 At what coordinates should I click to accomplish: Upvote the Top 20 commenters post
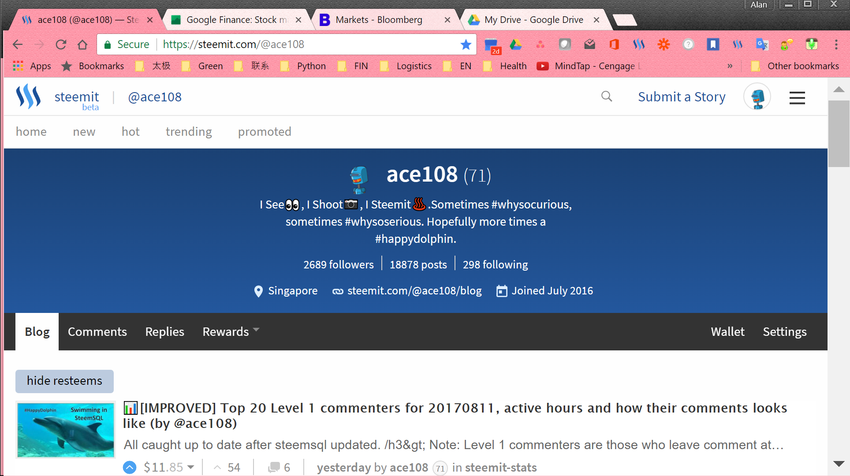[x=130, y=467]
